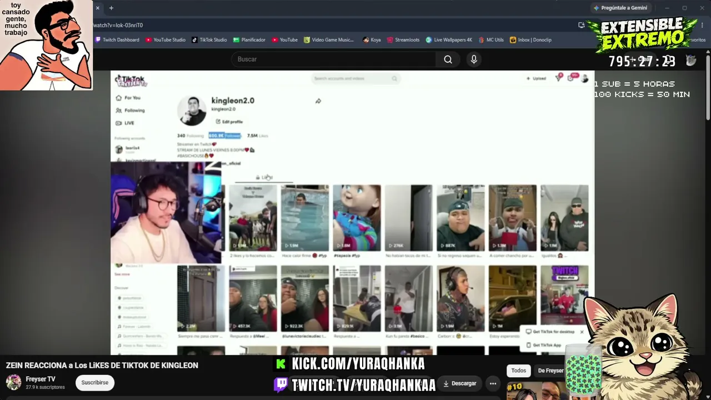Open the TikTok profile avatar menu
The height and width of the screenshot is (400, 711).
584,78
